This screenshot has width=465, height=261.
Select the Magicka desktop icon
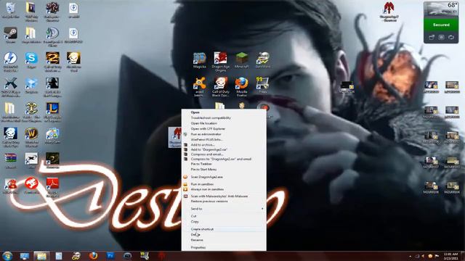pos(200,60)
